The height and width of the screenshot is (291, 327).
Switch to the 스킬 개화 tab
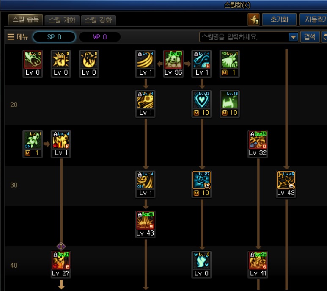point(62,20)
